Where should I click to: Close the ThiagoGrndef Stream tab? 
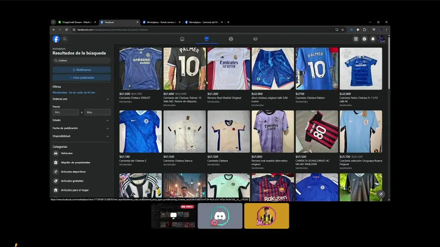click(95, 22)
